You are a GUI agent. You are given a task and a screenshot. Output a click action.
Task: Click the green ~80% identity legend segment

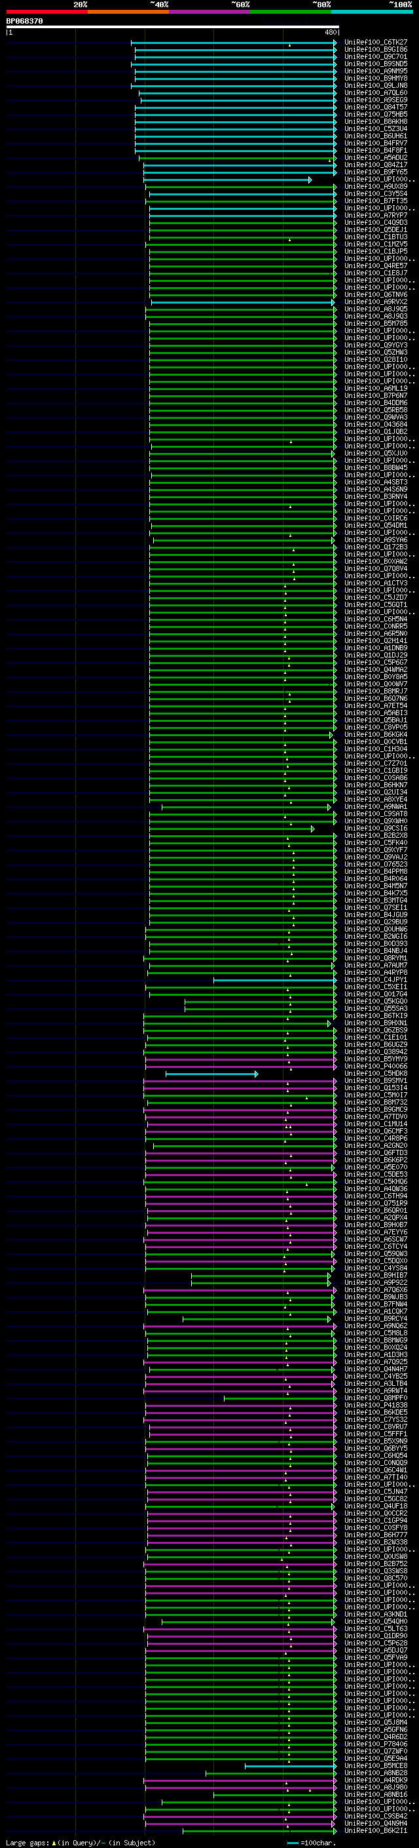[291, 12]
